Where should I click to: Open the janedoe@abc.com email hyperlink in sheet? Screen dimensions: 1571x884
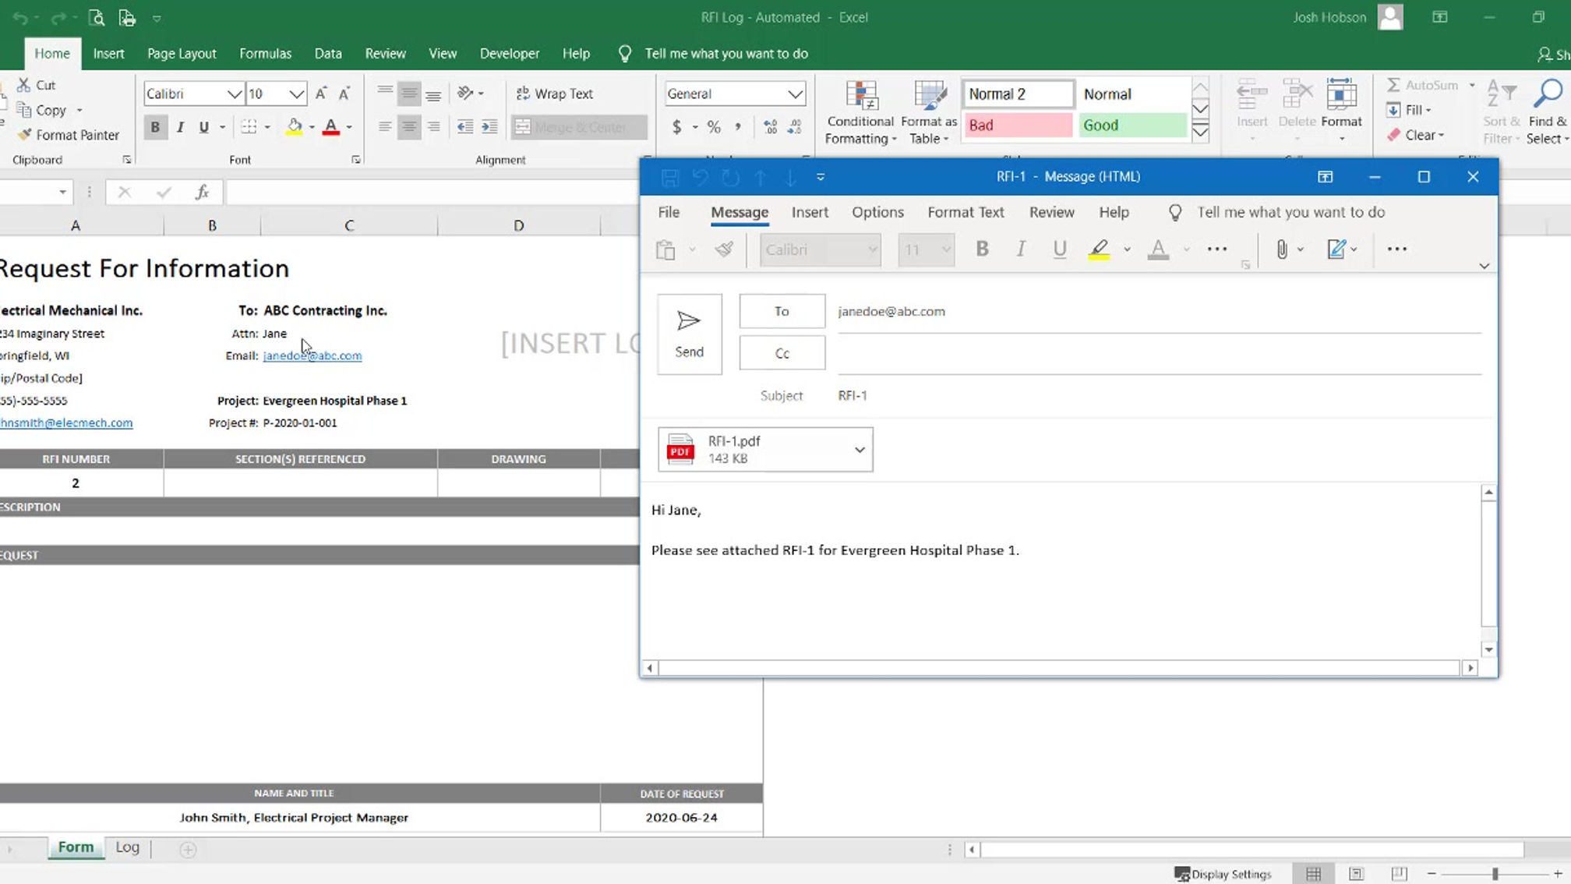[x=312, y=355]
